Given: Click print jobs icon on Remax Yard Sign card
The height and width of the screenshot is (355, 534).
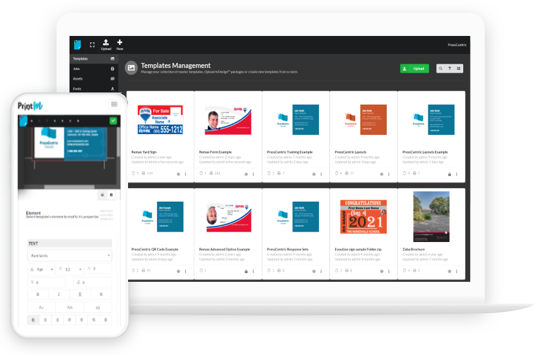Looking at the screenshot, I should click(x=143, y=173).
